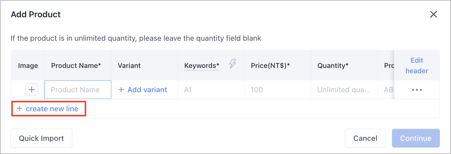Click the Price field showing 100
451x154 pixels.
pyautogui.click(x=277, y=90)
